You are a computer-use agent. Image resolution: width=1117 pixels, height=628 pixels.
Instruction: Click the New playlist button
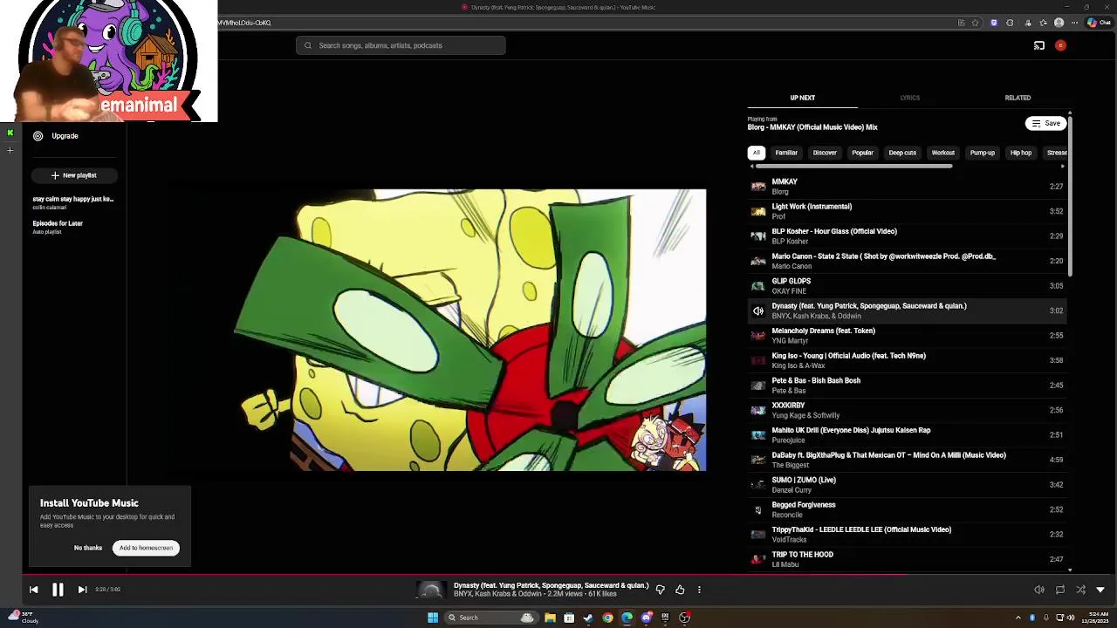(74, 175)
